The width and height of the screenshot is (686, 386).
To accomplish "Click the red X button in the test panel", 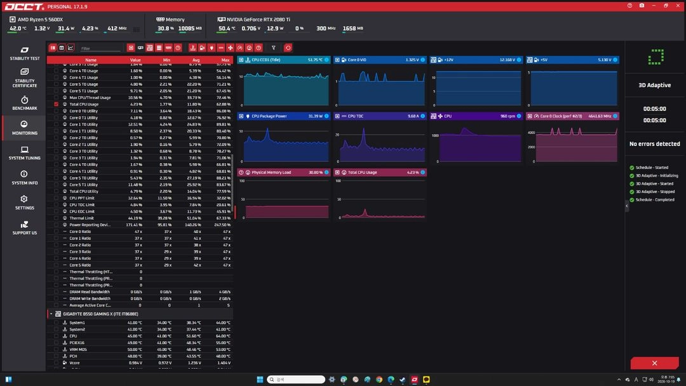I will click(654, 363).
